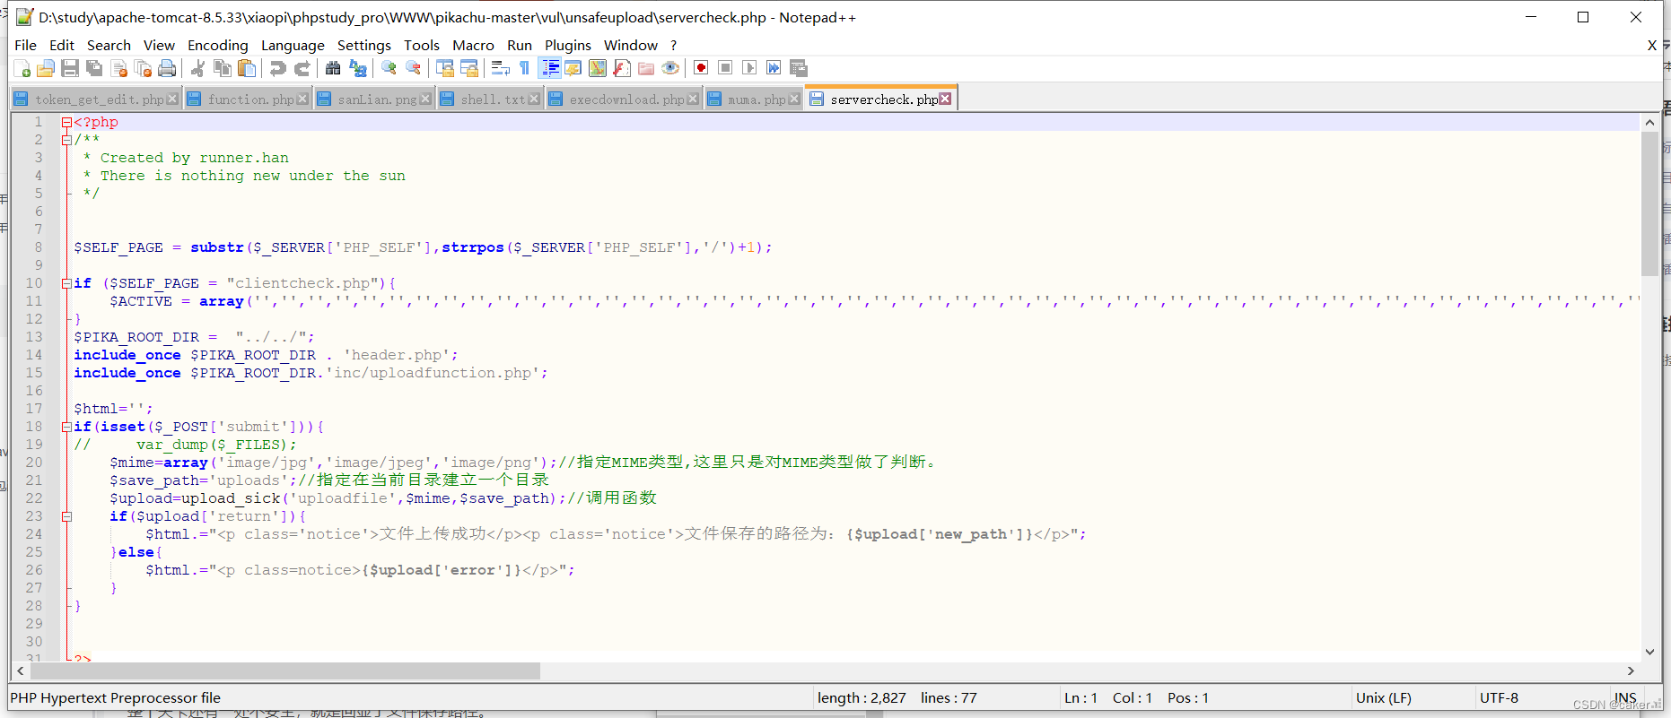Screen dimensions: 1671x718
Task: Click Unix (LF) in the status bar
Action: 1383,697
